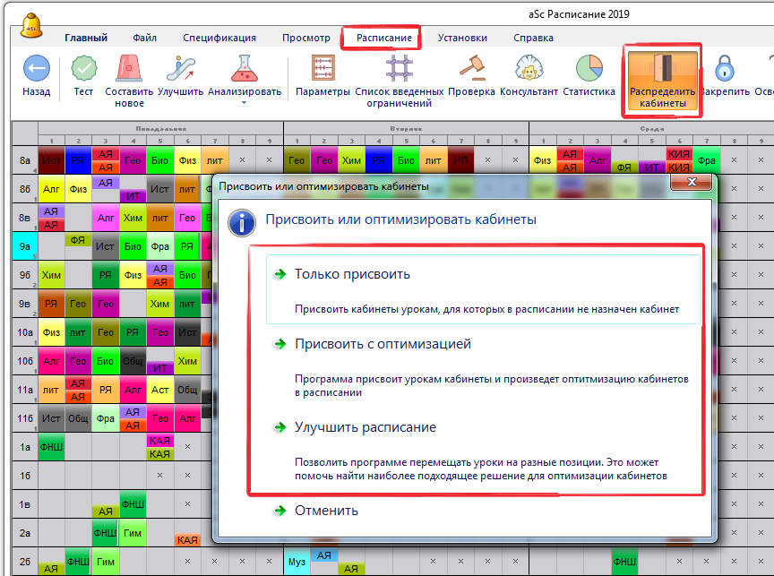Switch to the Расписание tab
Viewport: 774px width, 576px height.
tap(383, 38)
